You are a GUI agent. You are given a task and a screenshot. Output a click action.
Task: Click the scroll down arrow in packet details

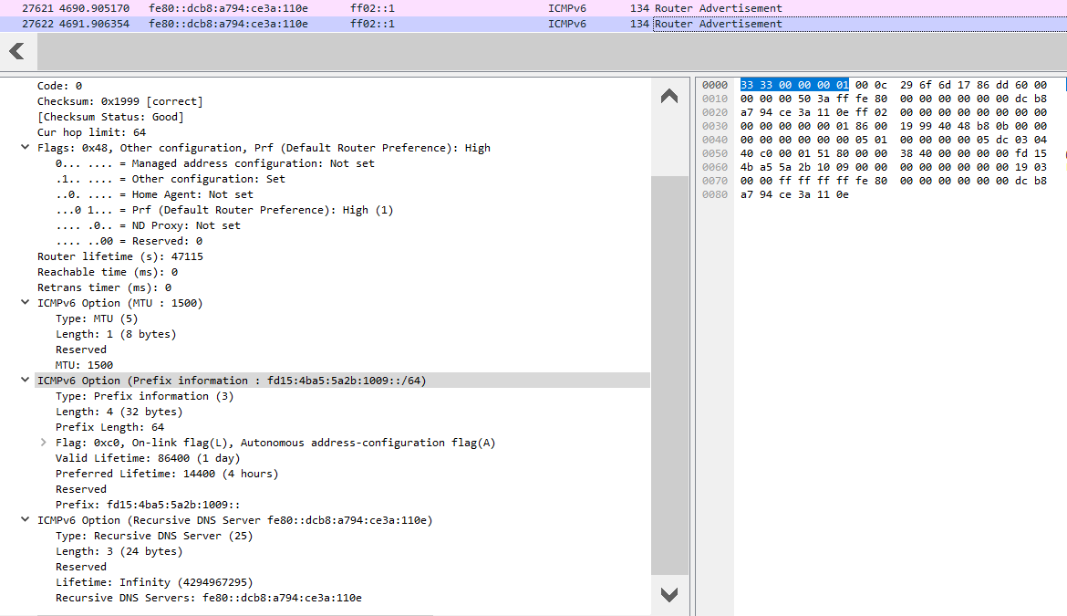(669, 595)
